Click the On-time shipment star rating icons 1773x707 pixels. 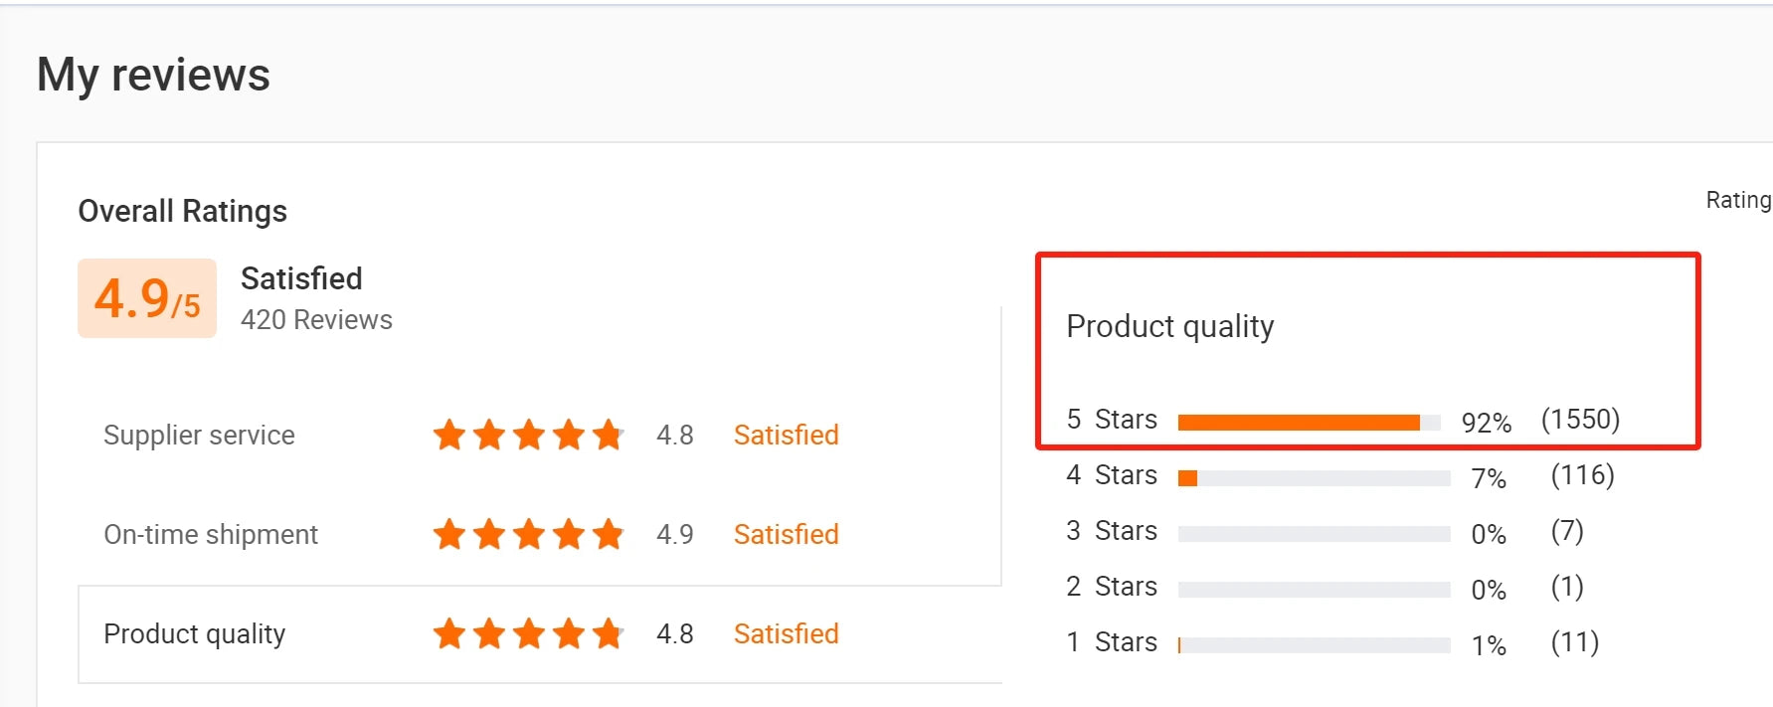pos(528,534)
